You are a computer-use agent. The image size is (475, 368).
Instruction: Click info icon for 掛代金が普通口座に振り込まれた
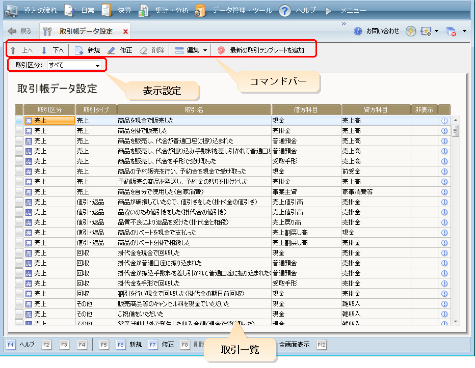click(444, 263)
